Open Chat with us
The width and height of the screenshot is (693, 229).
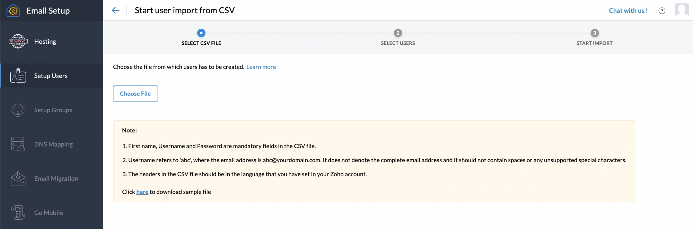pyautogui.click(x=628, y=11)
